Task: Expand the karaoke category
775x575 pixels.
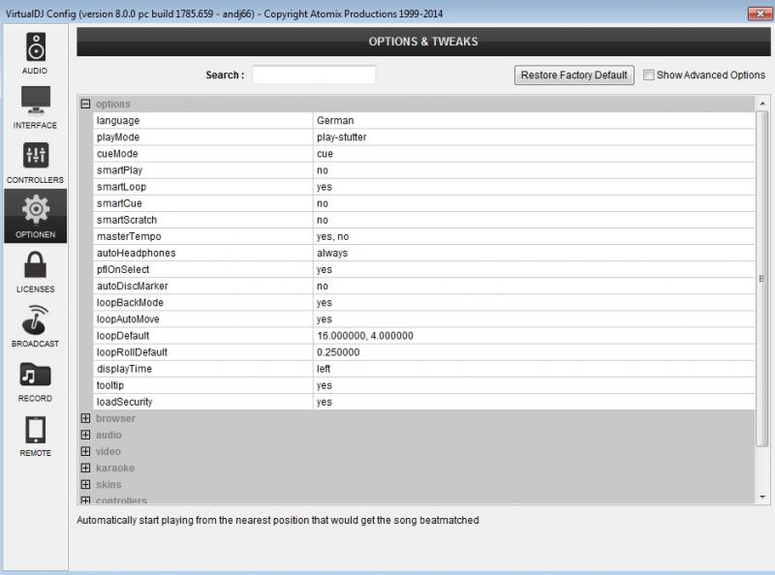Action: tap(85, 468)
